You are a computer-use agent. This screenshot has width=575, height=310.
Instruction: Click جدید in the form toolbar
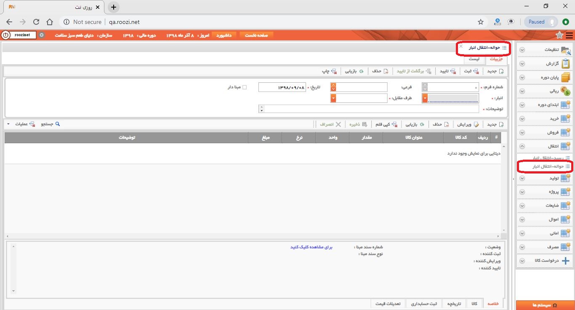click(495, 71)
